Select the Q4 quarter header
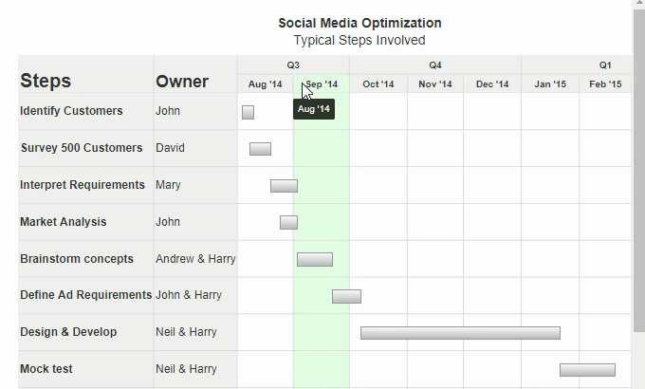The image size is (645, 389). (435, 65)
